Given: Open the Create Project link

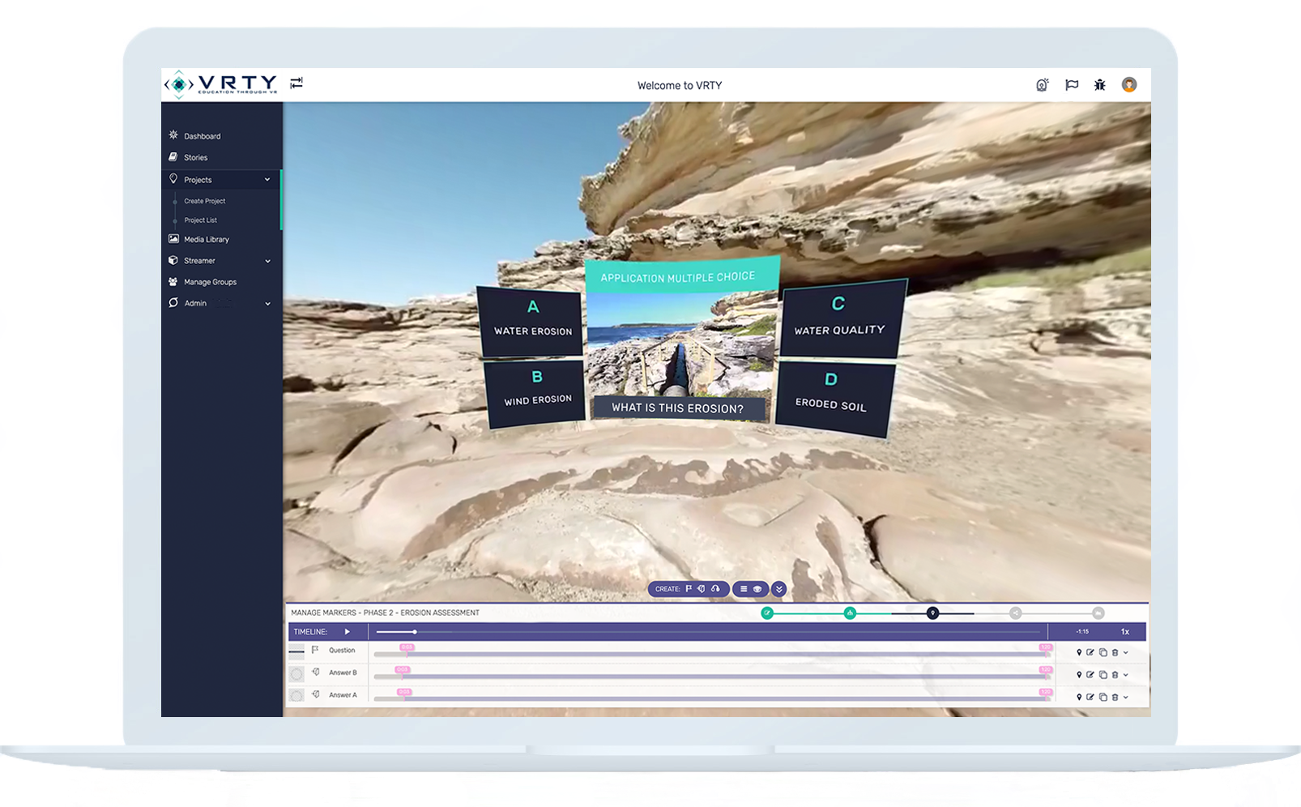Looking at the screenshot, I should tap(204, 201).
